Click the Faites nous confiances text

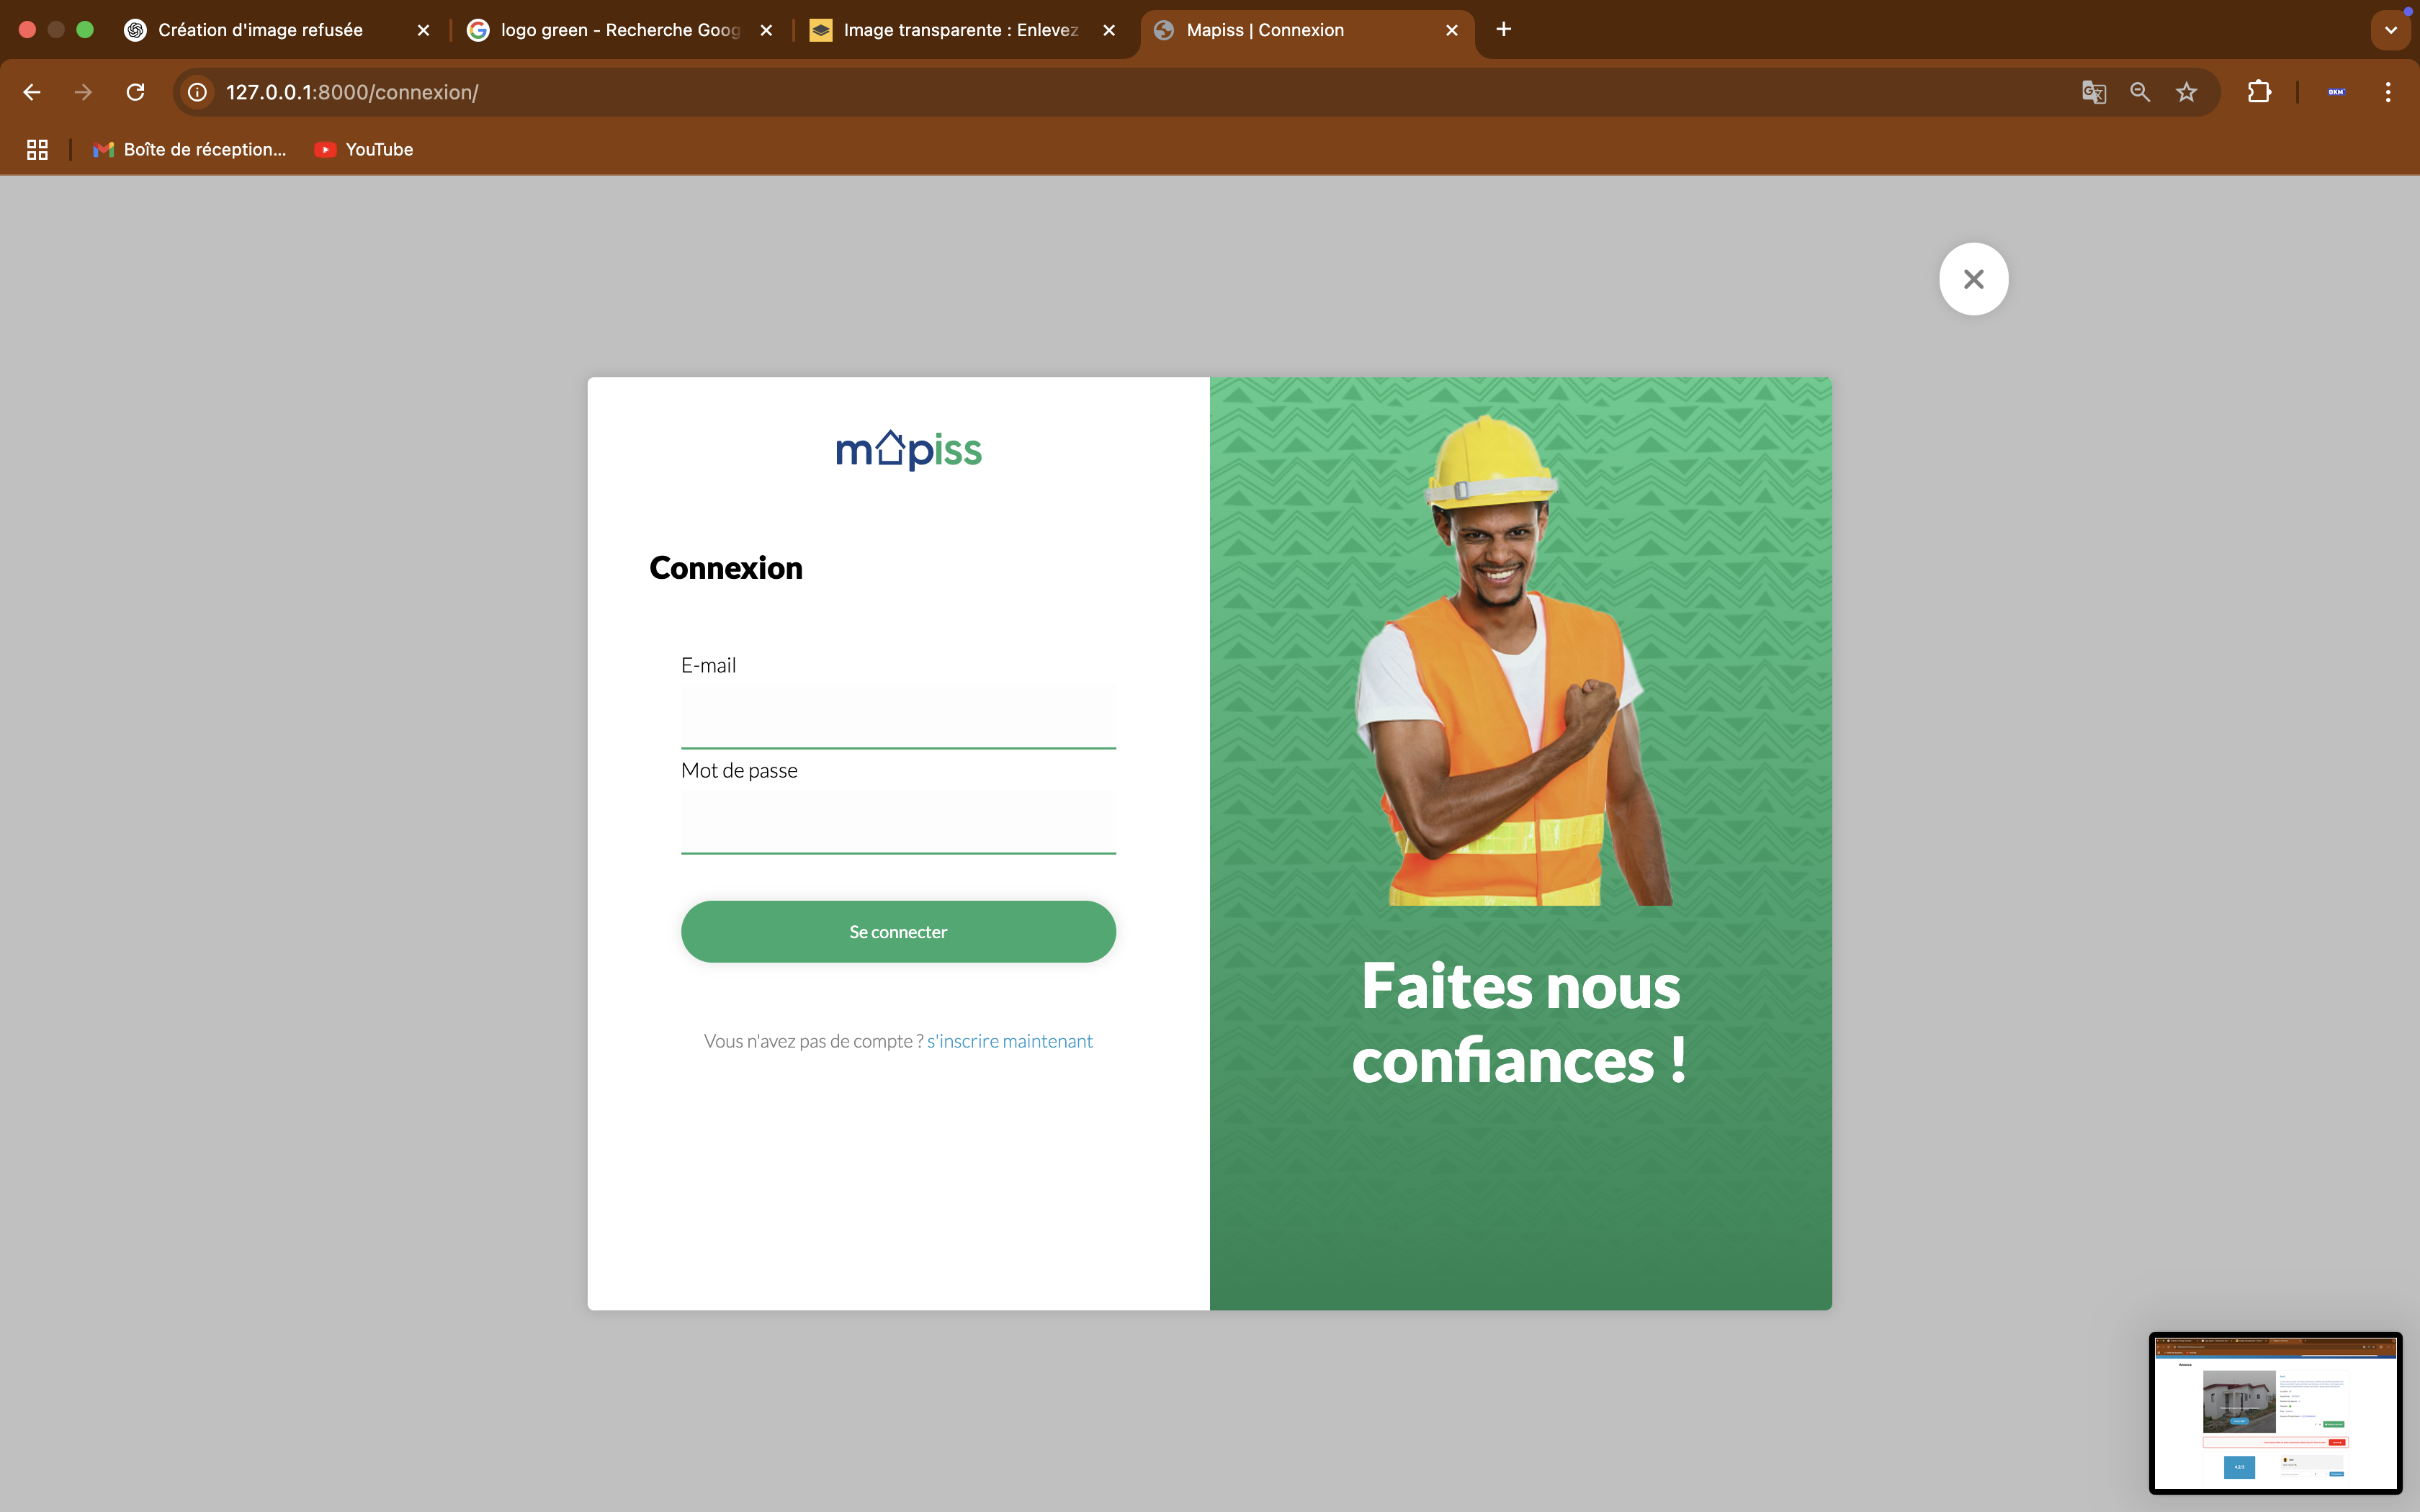pyautogui.click(x=1520, y=1022)
